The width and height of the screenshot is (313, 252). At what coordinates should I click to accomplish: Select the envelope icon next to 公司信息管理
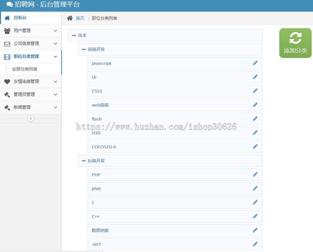(7, 43)
